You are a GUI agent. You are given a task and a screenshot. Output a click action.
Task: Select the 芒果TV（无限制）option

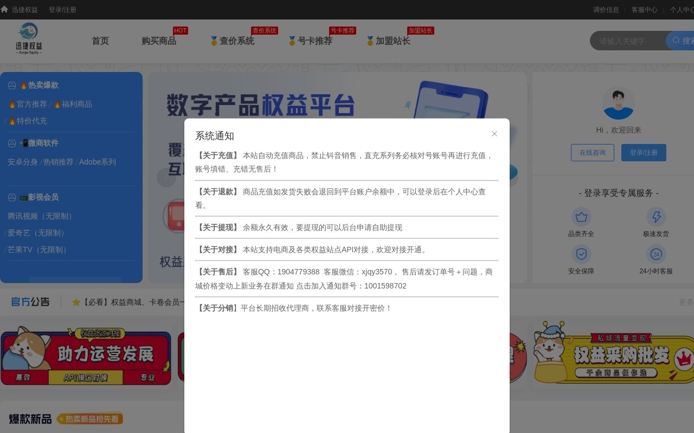point(36,250)
